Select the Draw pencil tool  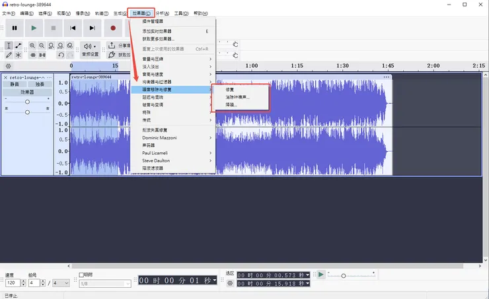[9, 55]
